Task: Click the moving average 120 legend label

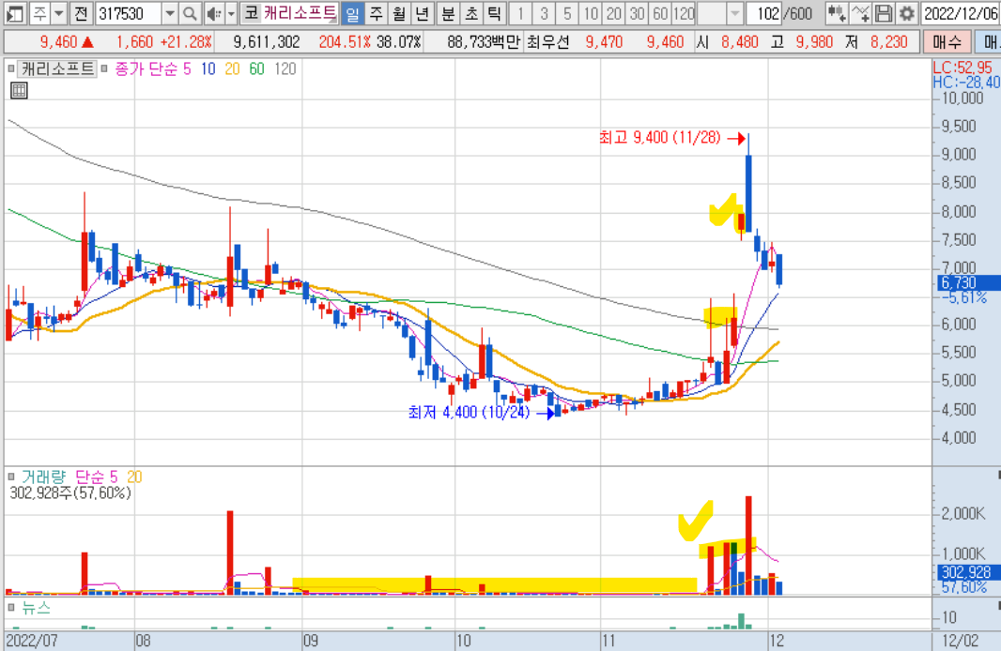Action: (x=285, y=68)
